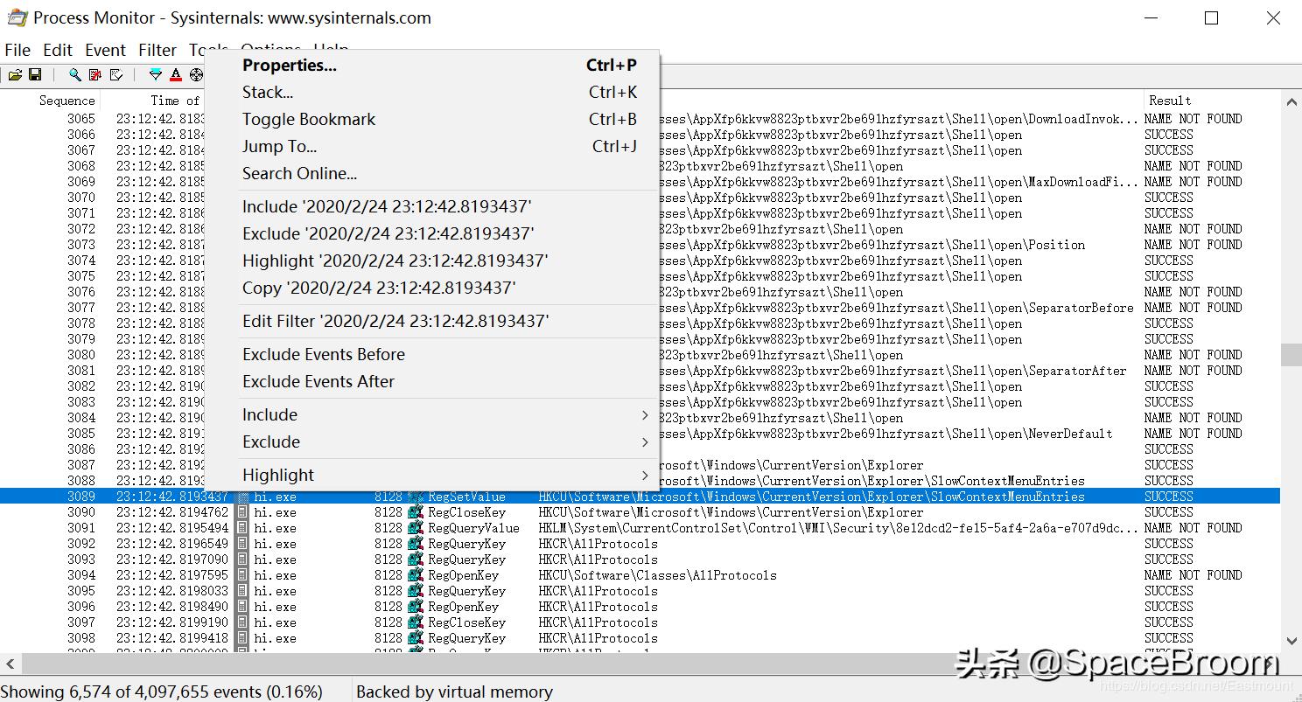Click the time 23:12:42.8196549 cell

click(x=172, y=544)
